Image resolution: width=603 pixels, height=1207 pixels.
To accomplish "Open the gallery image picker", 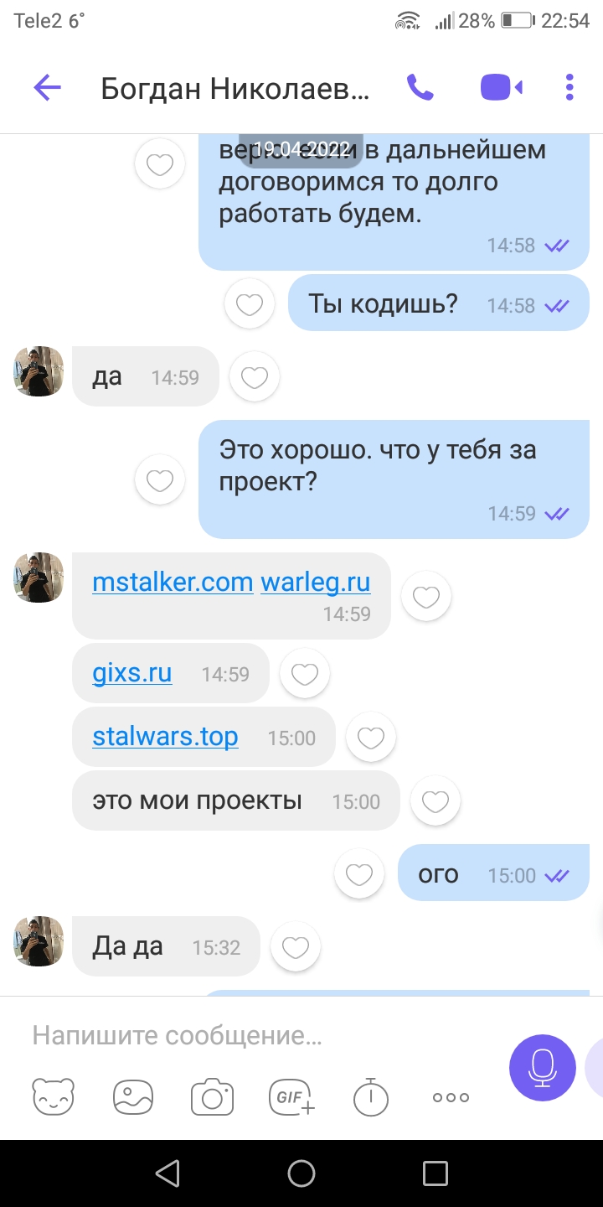I will (x=133, y=1096).
